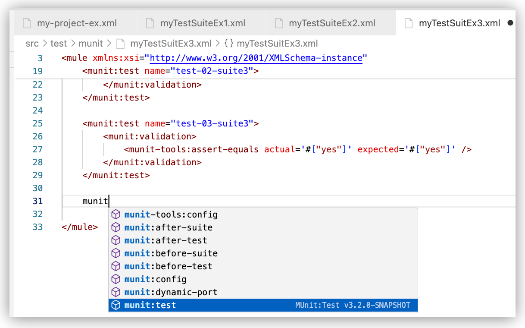Click the cube icon beside munit-tools:config suggestion
The image size is (525, 328).
tap(116, 214)
